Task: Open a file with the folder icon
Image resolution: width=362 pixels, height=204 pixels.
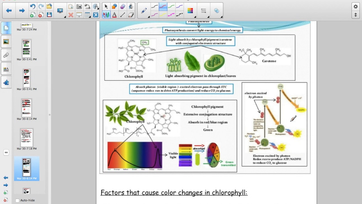Action: 49,7
